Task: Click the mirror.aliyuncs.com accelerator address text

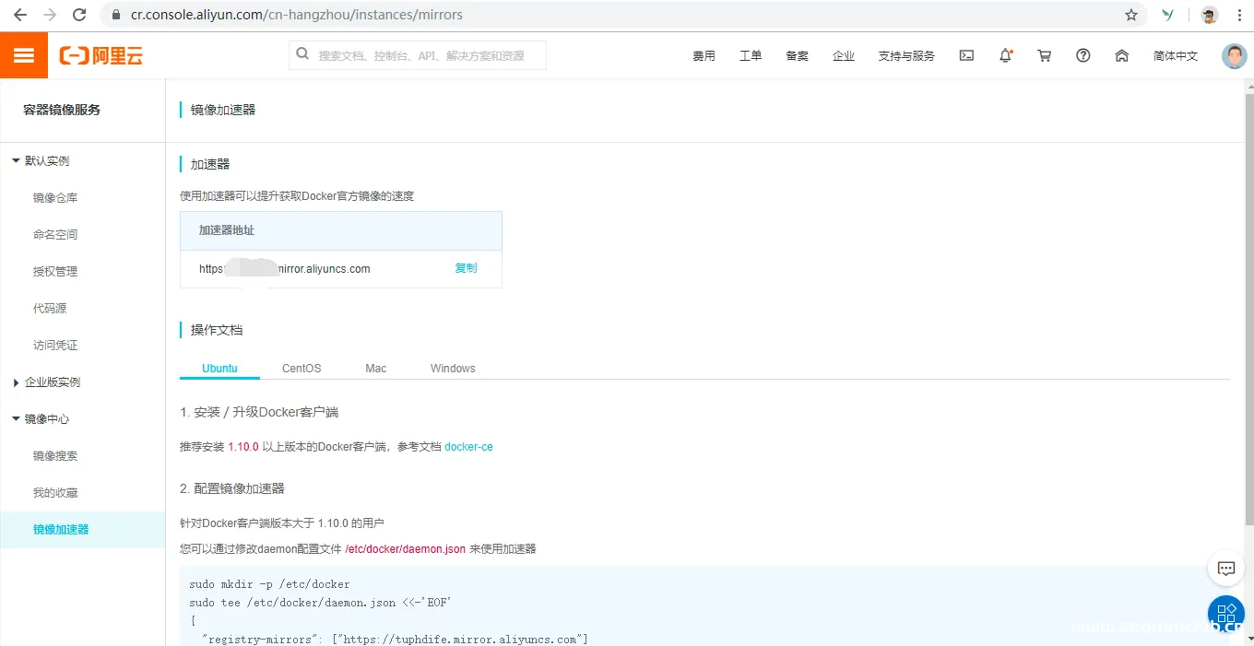Action: pyautogui.click(x=285, y=269)
